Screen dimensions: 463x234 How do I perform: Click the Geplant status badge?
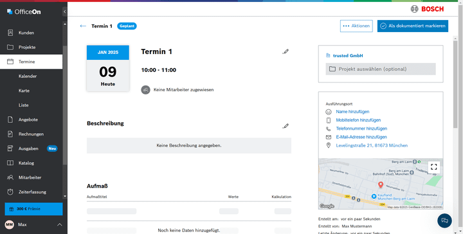[x=127, y=26]
